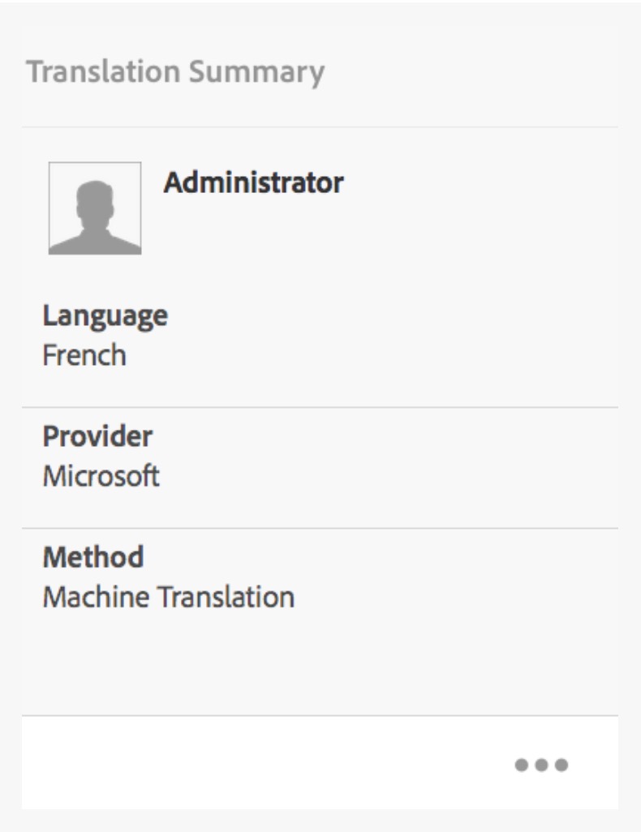Viewport: 641px width, 832px height.
Task: Click the divider line under Translation Summary
Action: (x=320, y=127)
